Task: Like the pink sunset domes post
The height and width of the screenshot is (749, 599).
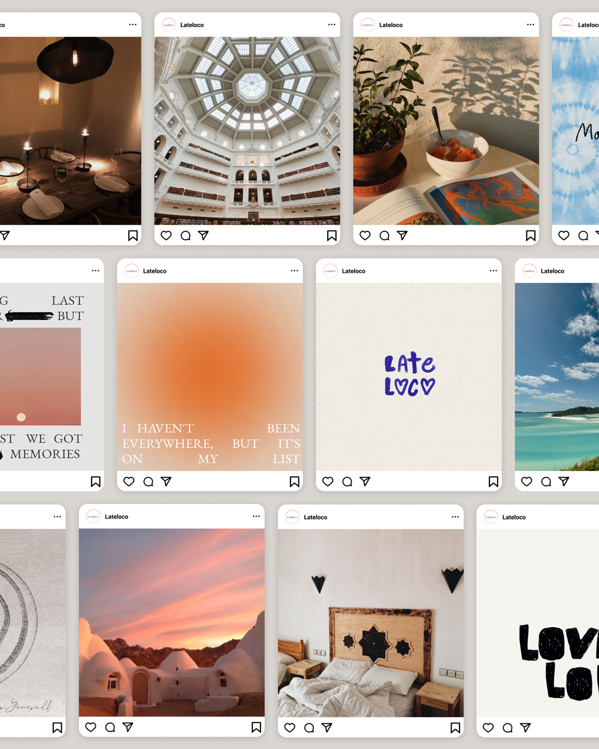Action: (91, 727)
